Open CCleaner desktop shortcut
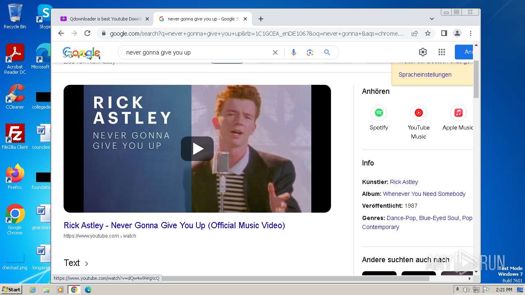 point(15,97)
